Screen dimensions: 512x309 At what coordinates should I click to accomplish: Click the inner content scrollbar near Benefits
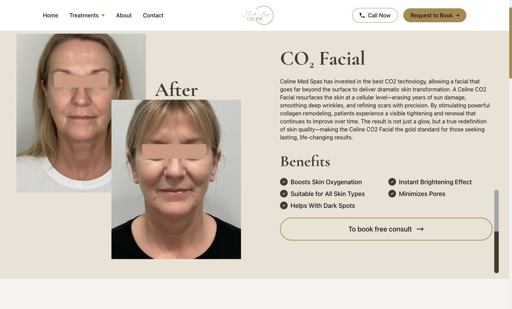[x=496, y=231]
